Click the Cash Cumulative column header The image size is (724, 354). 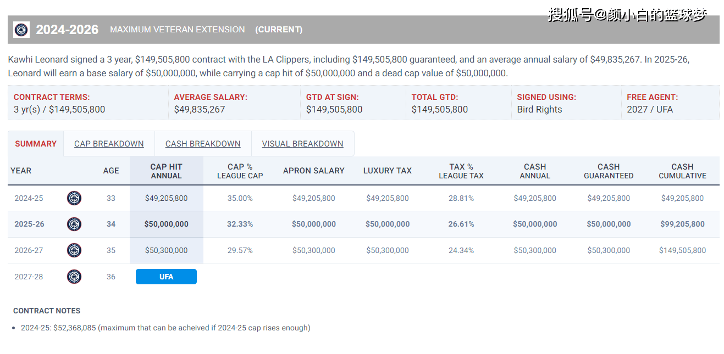(682, 171)
